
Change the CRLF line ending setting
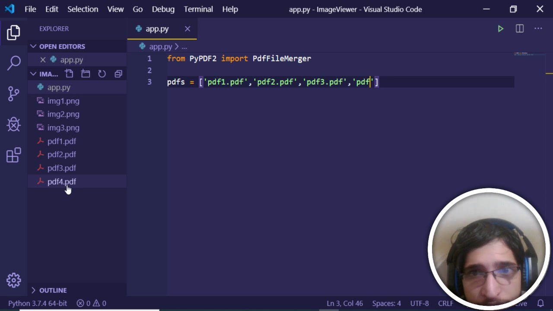(x=445, y=303)
